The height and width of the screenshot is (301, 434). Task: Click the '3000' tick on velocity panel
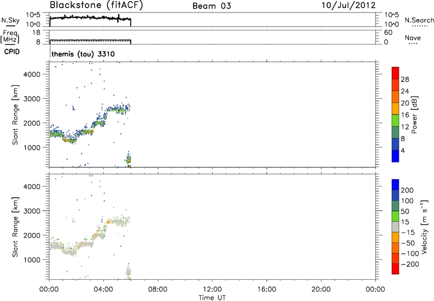pyautogui.click(x=31, y=211)
